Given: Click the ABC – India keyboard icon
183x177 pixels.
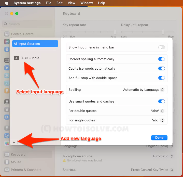Looking at the screenshot, I should pos(17,58).
